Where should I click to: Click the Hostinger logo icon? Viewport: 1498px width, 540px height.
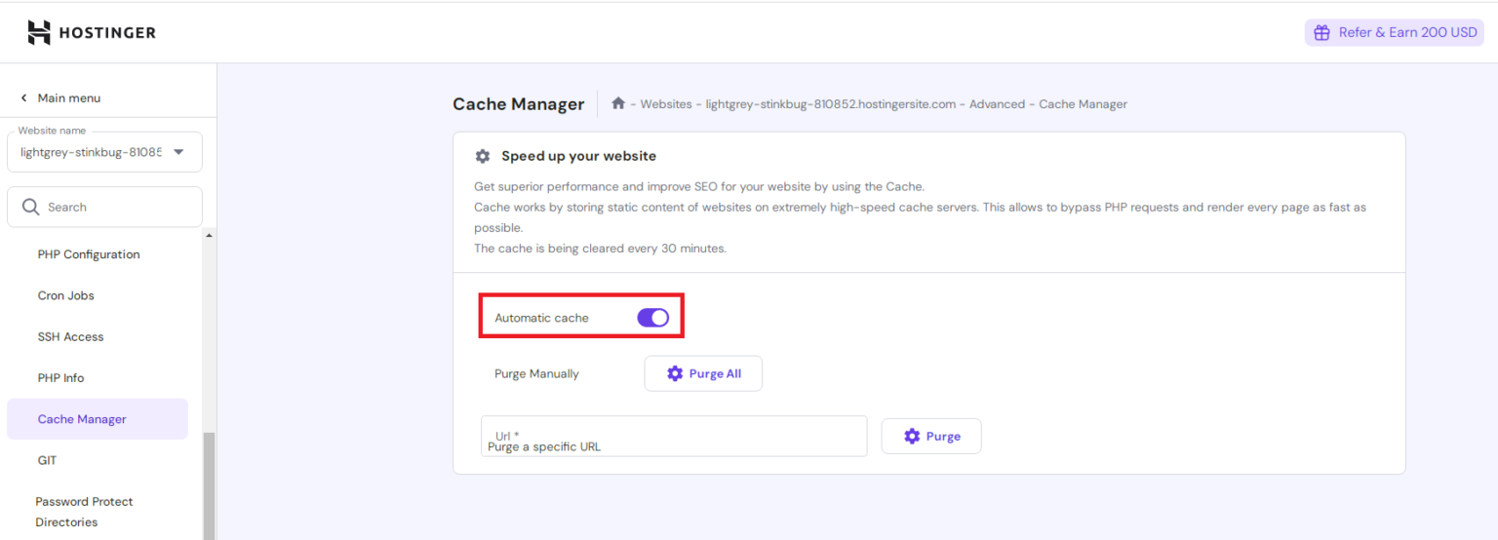[x=39, y=33]
